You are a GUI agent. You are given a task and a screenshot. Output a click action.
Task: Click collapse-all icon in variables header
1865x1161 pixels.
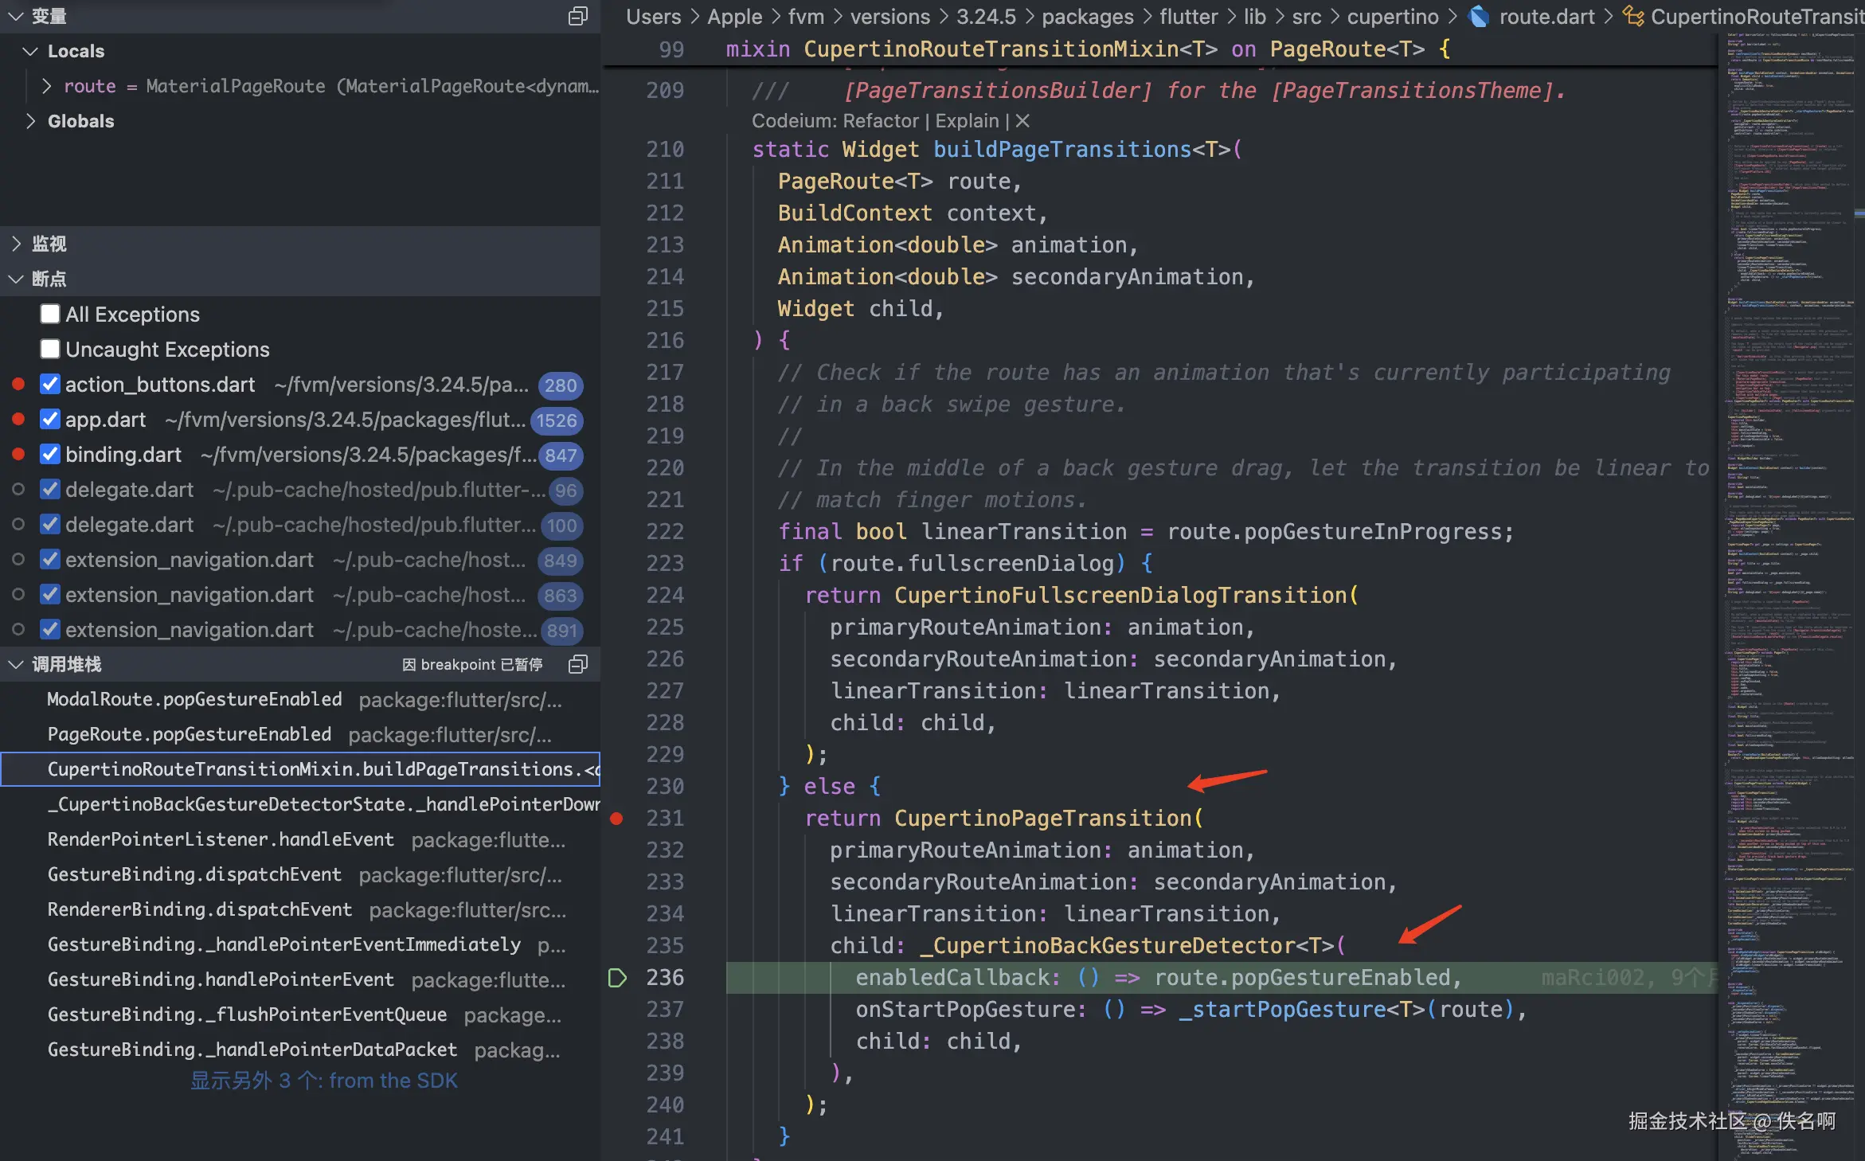(x=578, y=16)
